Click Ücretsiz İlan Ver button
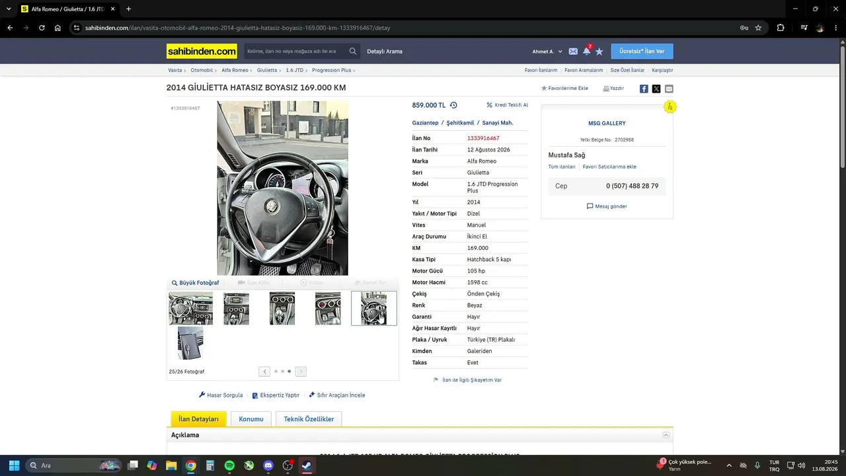Image resolution: width=846 pixels, height=476 pixels. point(642,51)
